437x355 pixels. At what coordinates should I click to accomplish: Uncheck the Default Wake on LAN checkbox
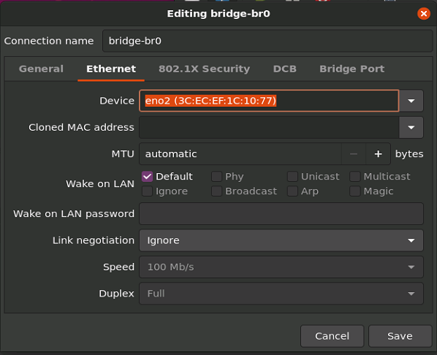(x=147, y=176)
